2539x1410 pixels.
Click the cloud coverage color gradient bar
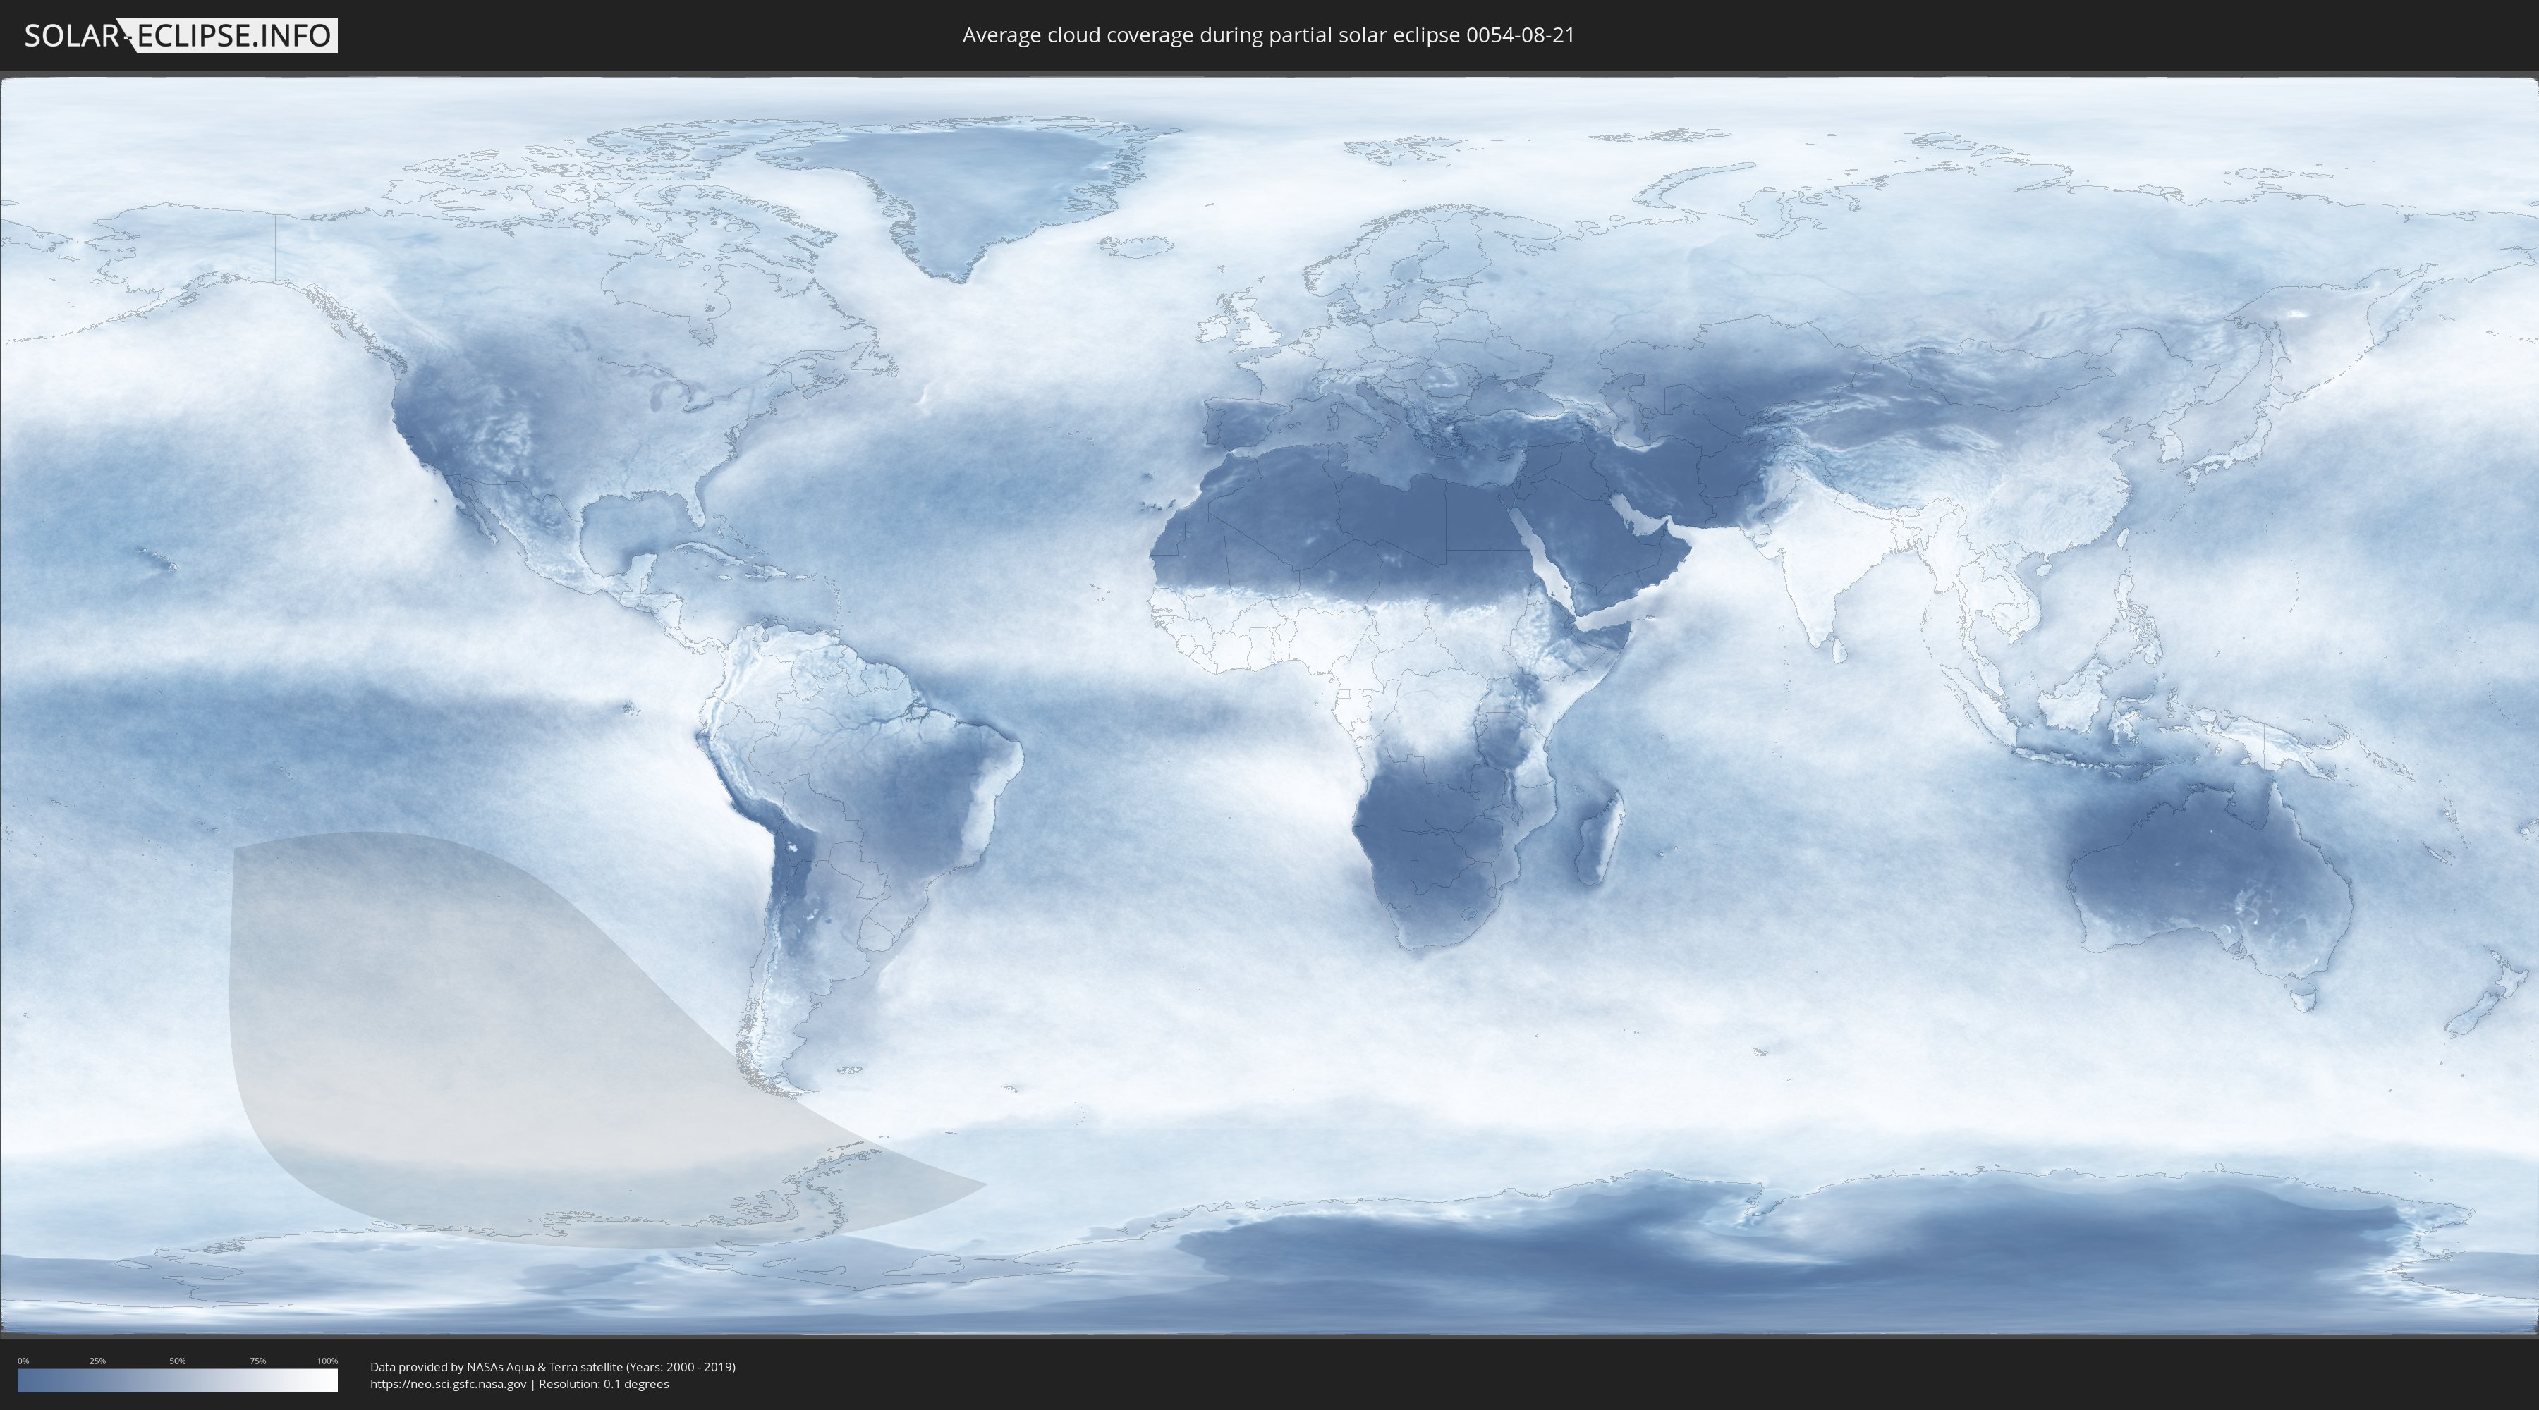(x=178, y=1380)
